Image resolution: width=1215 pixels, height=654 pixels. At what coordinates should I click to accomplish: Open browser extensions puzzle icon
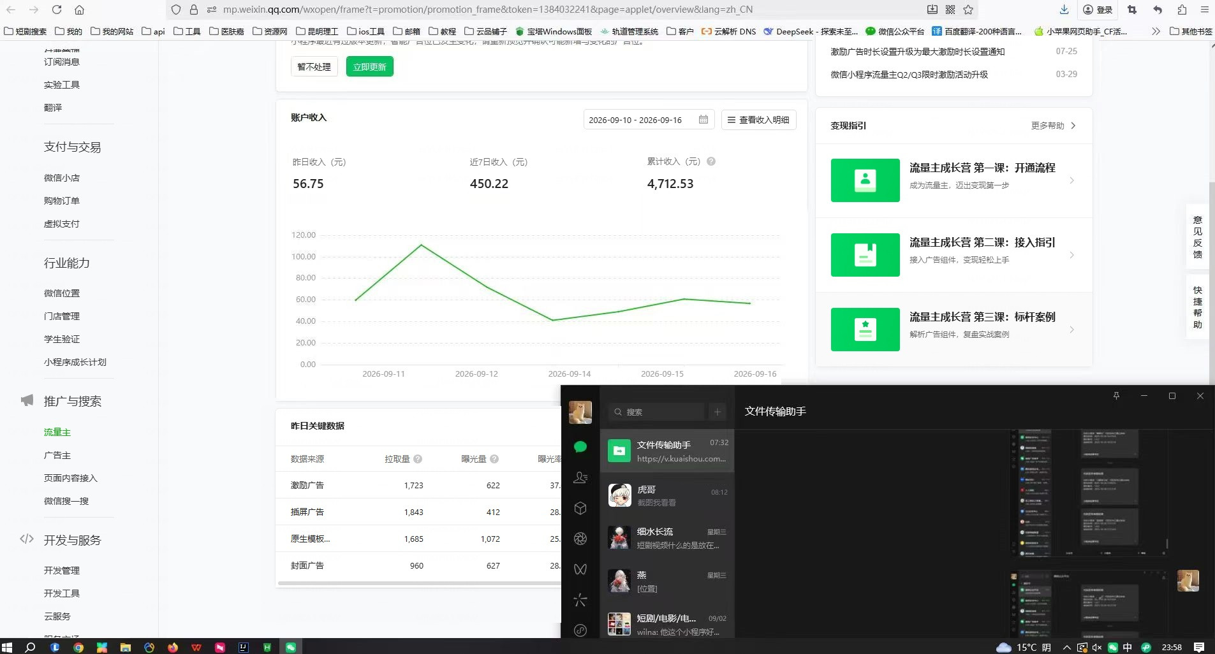tap(1182, 10)
